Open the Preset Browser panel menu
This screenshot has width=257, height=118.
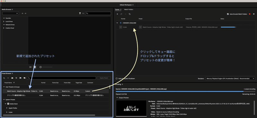click(x=12, y=73)
